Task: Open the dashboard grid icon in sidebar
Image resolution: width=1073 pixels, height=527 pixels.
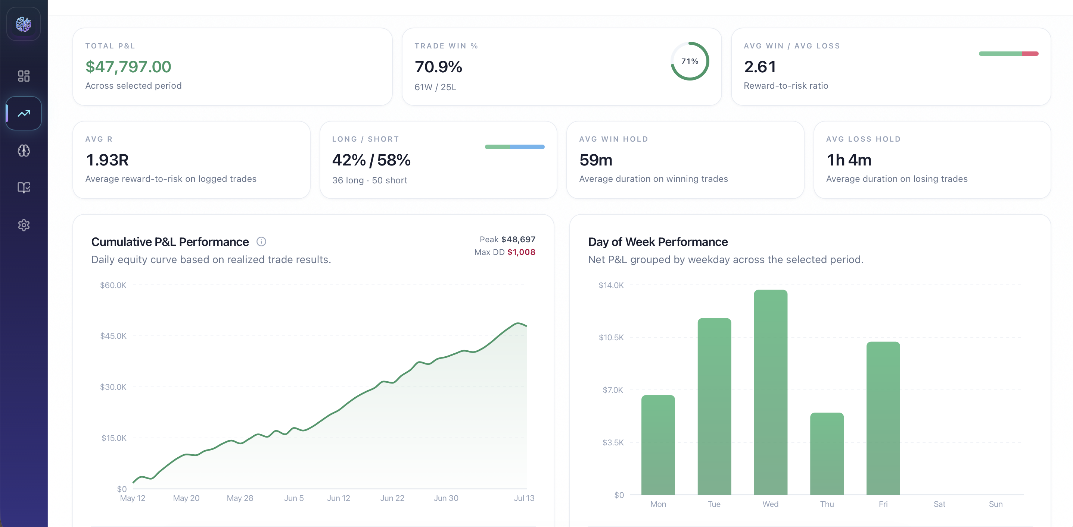Action: tap(24, 76)
